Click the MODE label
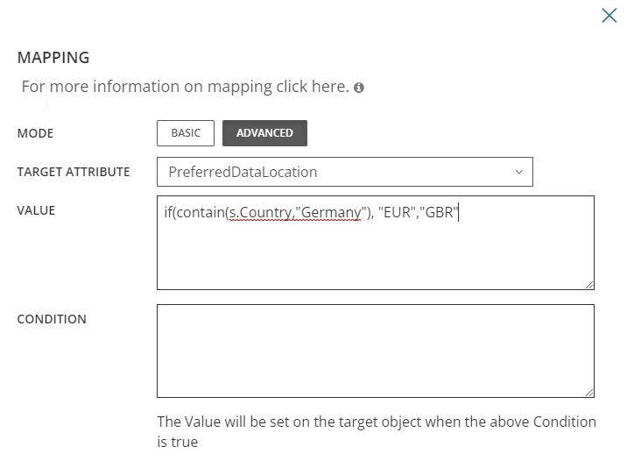 tap(35, 133)
